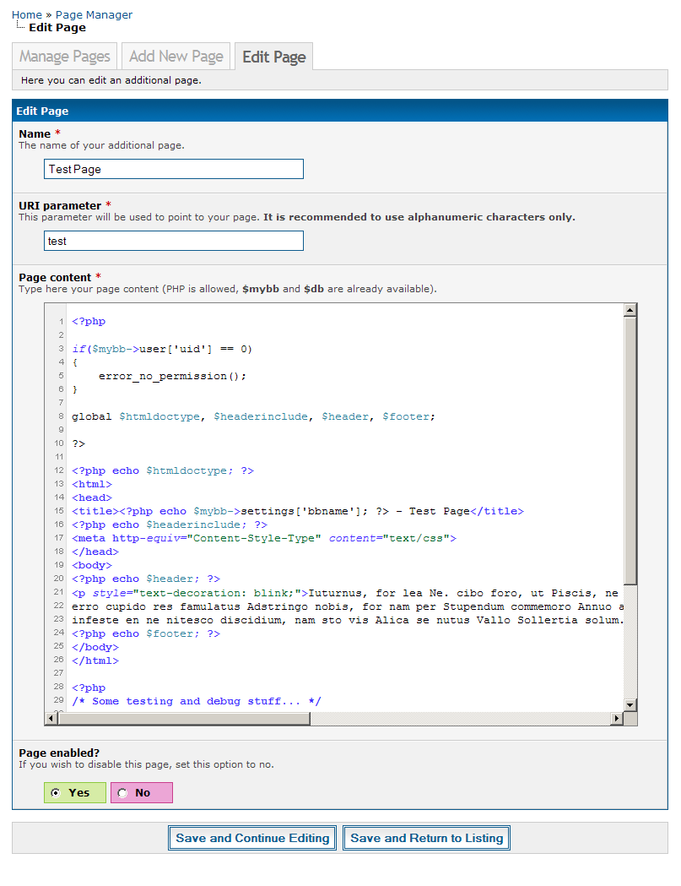Select the No radio button to disable page
The width and height of the screenshot is (681, 886).
pos(122,793)
